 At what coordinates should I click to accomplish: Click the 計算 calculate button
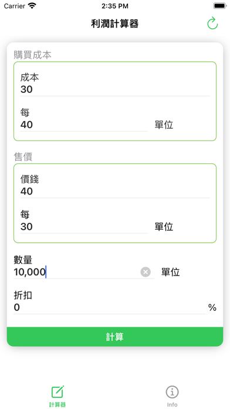(115, 337)
